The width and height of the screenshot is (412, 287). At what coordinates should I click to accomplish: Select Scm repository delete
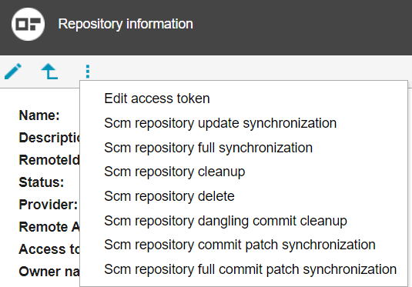[169, 196]
